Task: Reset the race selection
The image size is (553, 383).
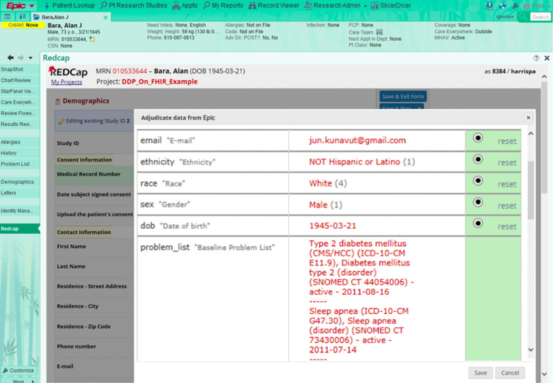Action: point(507,184)
